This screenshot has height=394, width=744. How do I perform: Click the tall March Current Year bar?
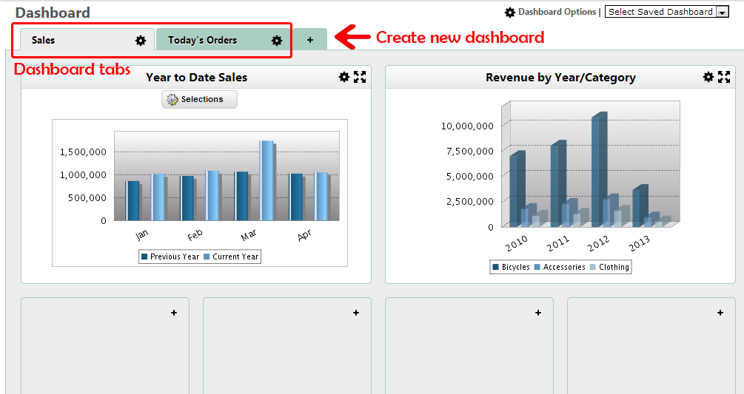(x=266, y=180)
